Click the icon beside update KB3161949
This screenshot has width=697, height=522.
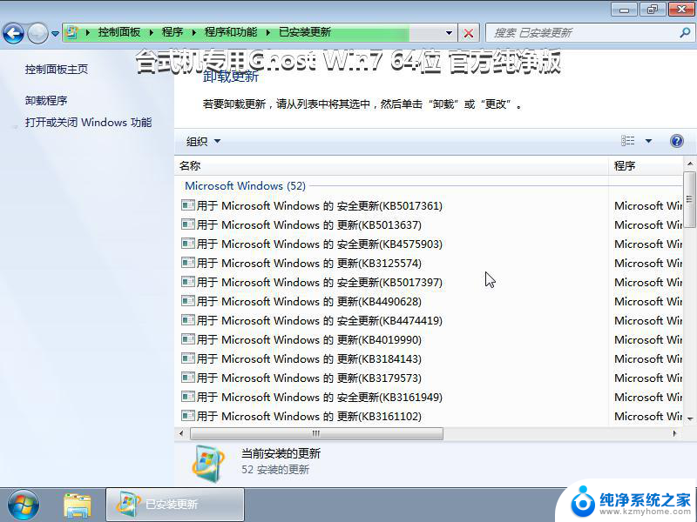pyautogui.click(x=188, y=396)
